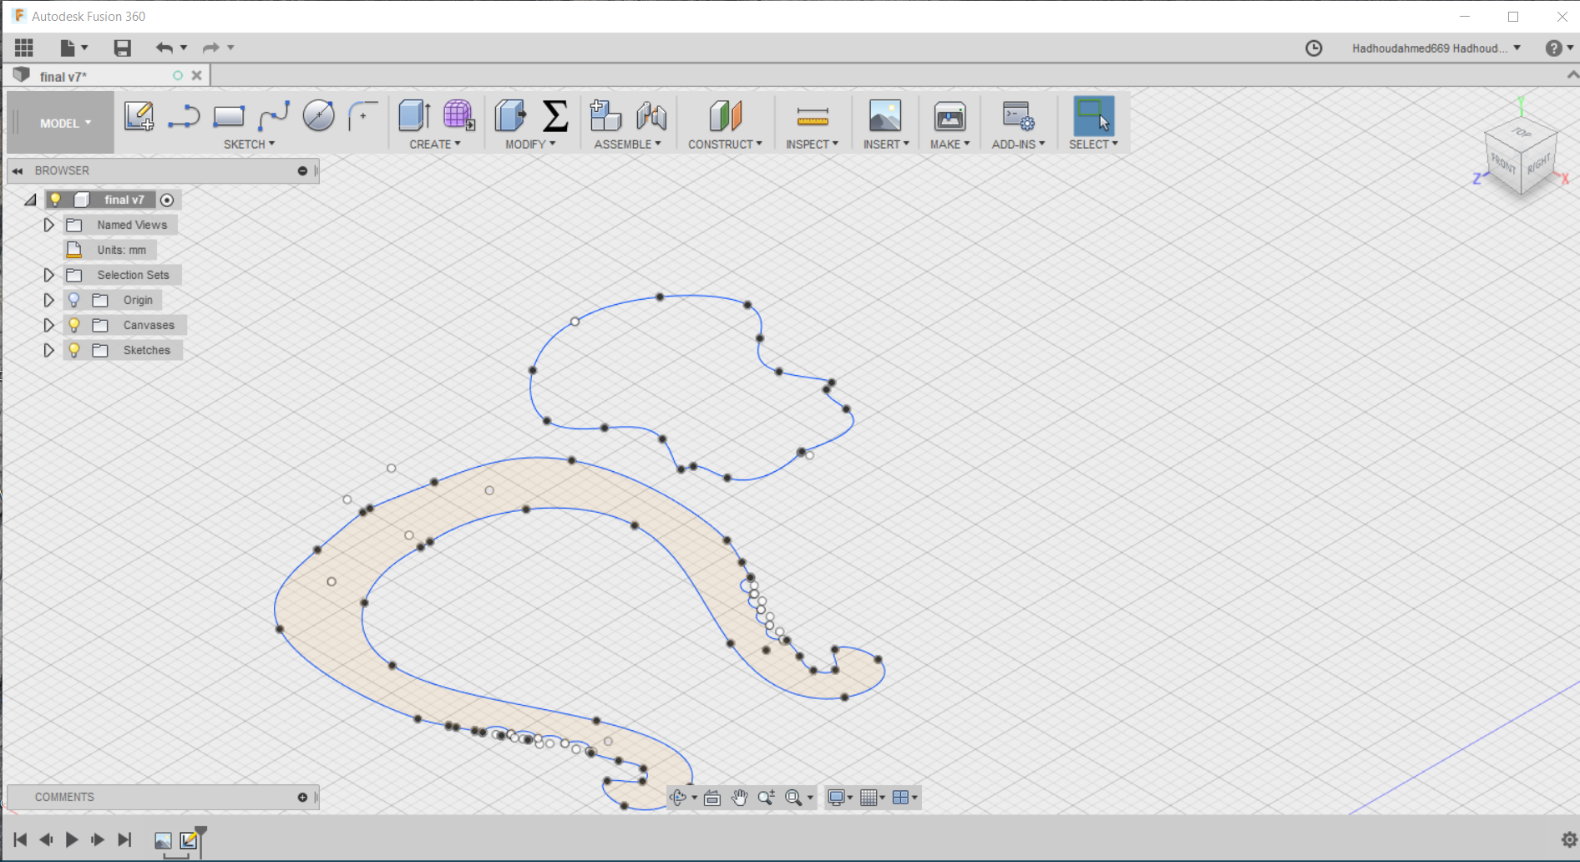The height and width of the screenshot is (862, 1580).
Task: Open the data panel grid icon
Action: pyautogui.click(x=24, y=48)
